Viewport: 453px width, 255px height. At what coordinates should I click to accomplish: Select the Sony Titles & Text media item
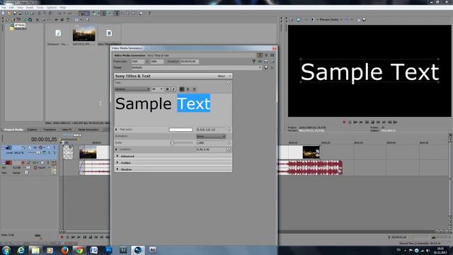coord(109,33)
